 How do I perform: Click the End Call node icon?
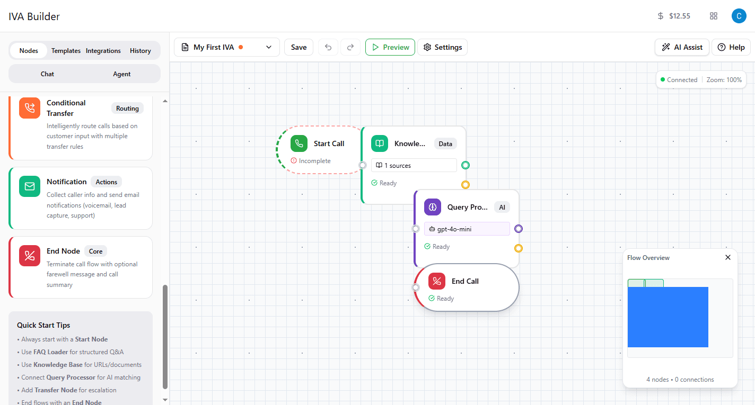pyautogui.click(x=436, y=281)
